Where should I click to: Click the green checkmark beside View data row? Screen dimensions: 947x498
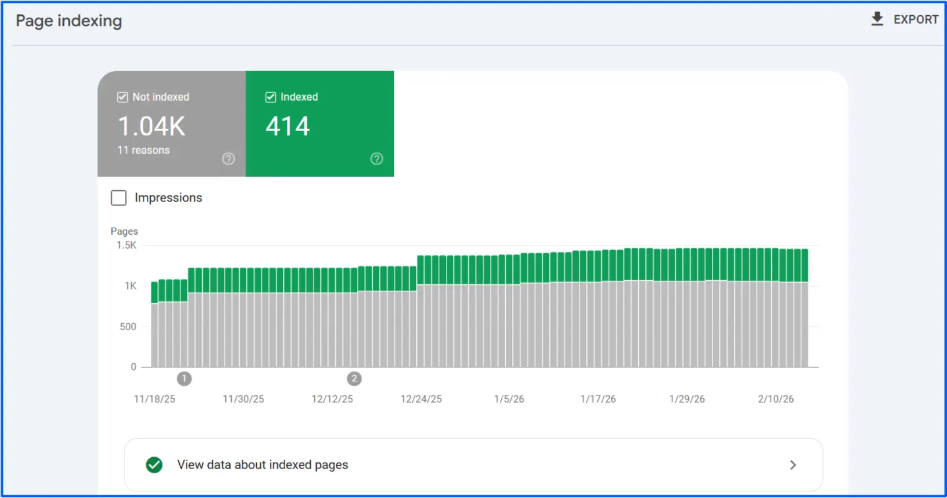[153, 464]
